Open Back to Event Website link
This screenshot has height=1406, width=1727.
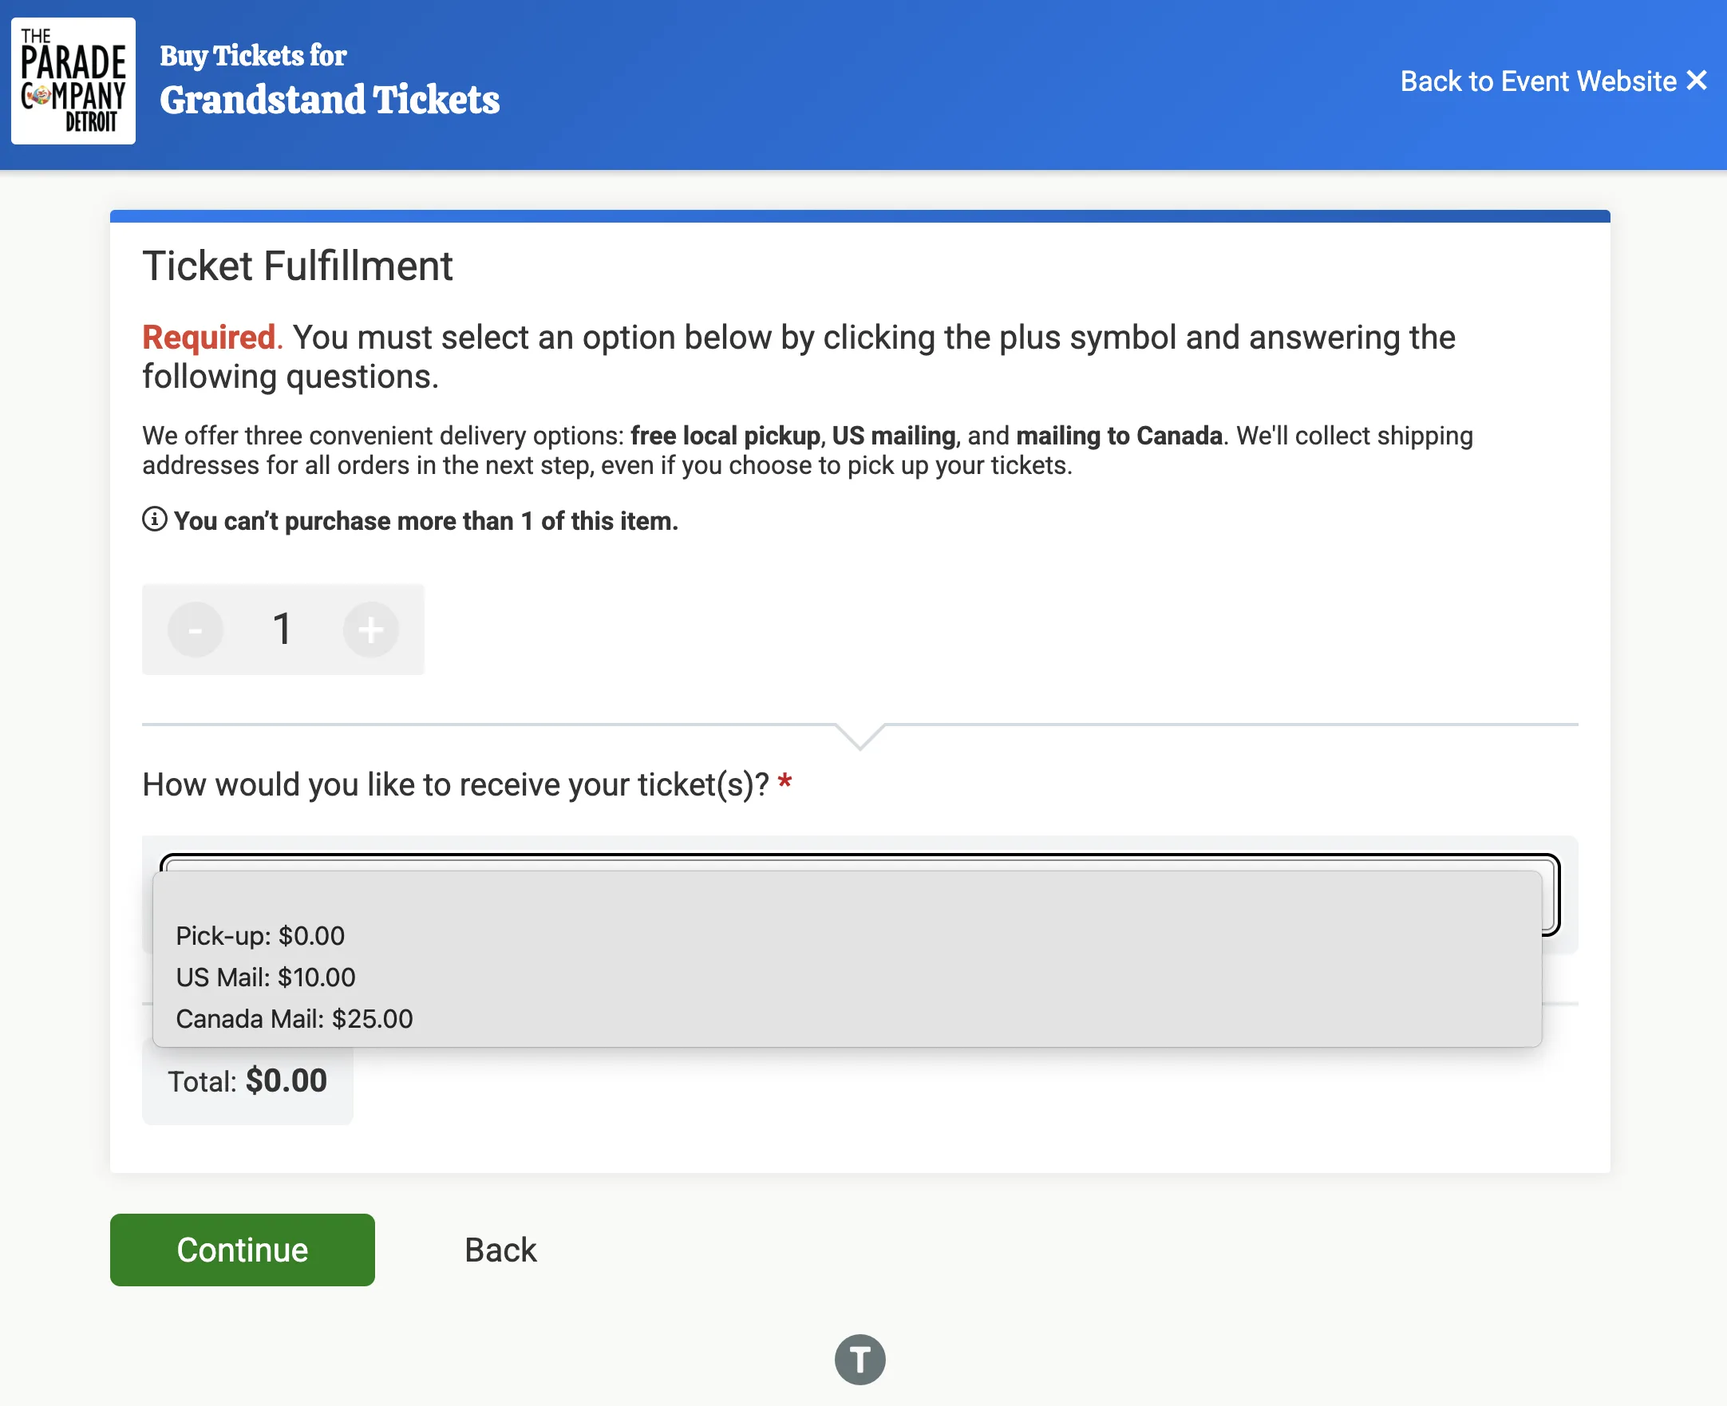point(1539,81)
